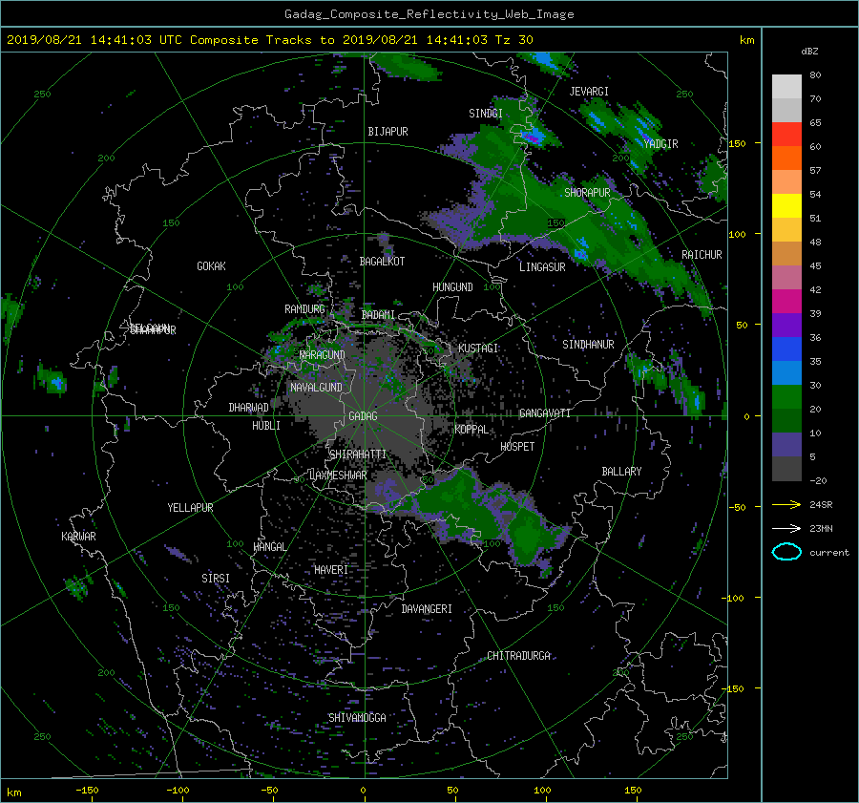859x803 pixels.
Task: Click the YELLAPUR label
Action: [190, 508]
